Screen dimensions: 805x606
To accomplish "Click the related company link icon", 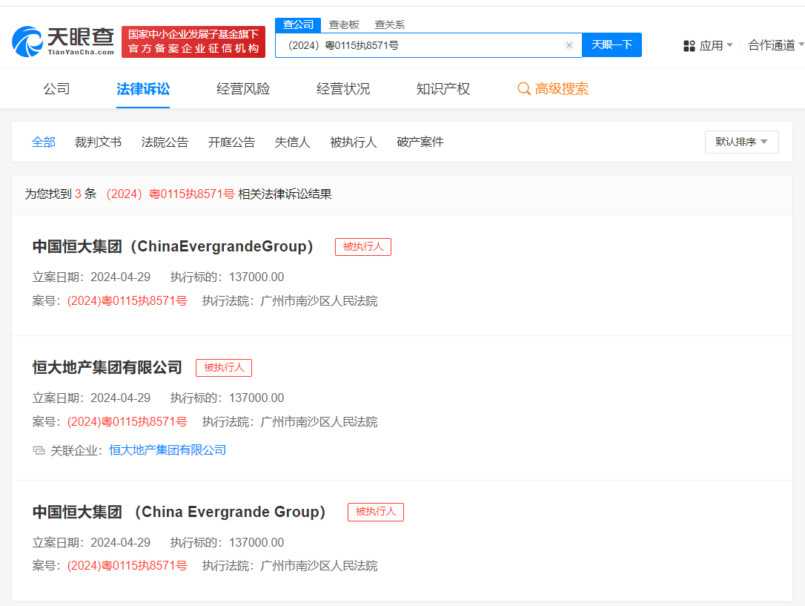I will point(39,450).
